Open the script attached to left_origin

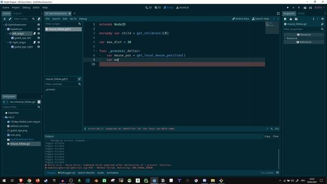[35, 33]
